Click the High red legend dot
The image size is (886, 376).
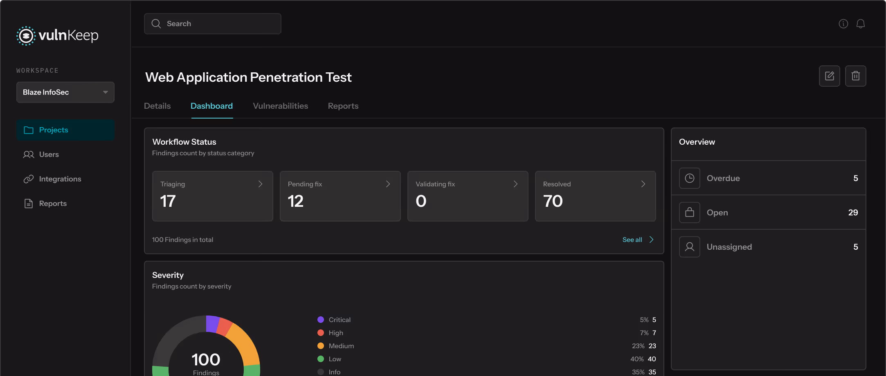(321, 333)
